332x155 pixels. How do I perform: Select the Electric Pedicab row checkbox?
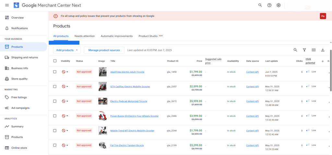coord(55,101)
